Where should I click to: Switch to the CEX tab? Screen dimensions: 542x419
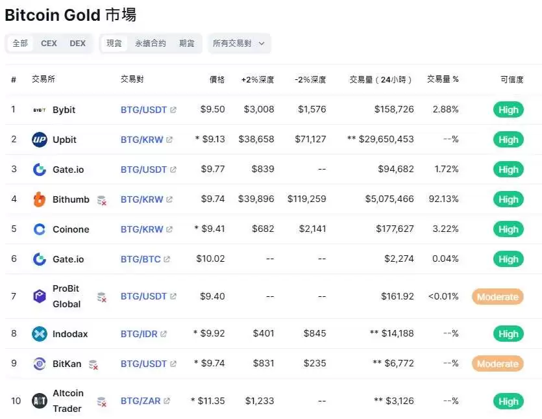[49, 44]
